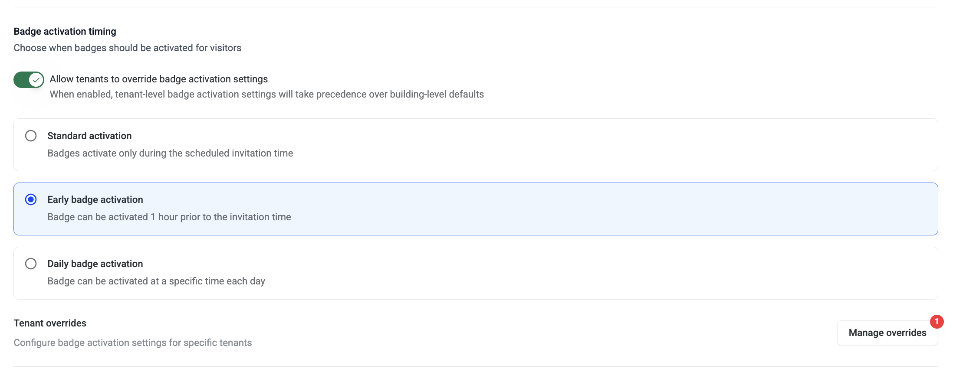Select the Daily badge activation radio button

point(31,264)
